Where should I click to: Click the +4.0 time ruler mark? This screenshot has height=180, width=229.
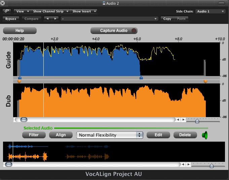96,39
